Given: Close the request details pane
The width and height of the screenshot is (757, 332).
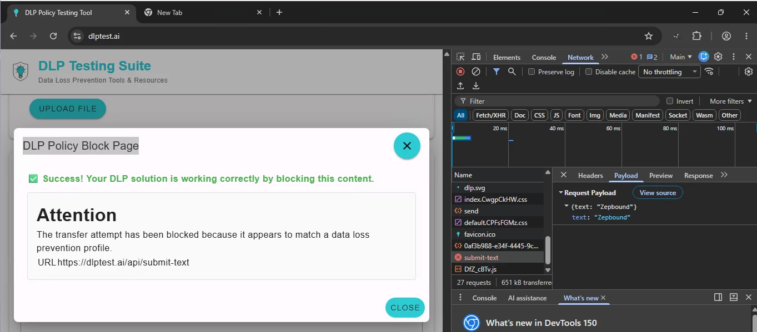Looking at the screenshot, I should pos(563,175).
